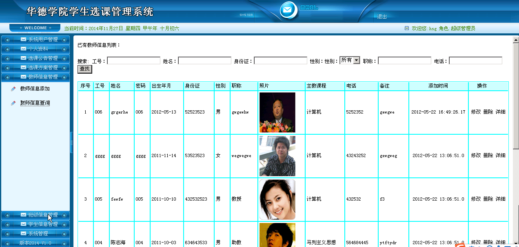The image size is (519, 247).
Task: Click envelope icon beside 学生信息管理
Action: click(23, 224)
